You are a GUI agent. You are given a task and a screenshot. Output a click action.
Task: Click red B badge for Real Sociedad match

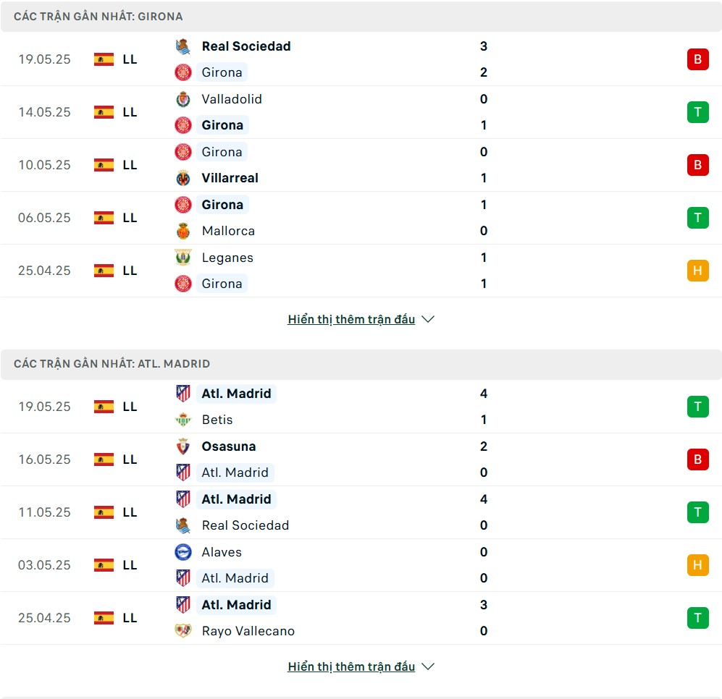pyautogui.click(x=697, y=59)
